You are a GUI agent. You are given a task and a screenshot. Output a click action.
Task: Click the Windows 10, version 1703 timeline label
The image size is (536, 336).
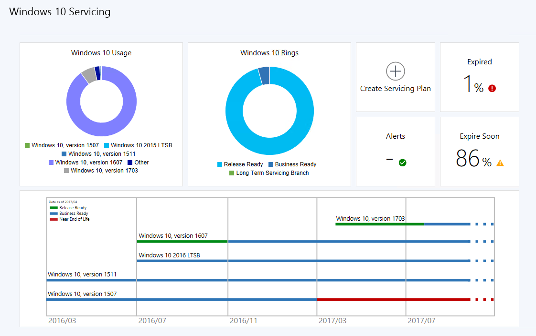[370, 218]
